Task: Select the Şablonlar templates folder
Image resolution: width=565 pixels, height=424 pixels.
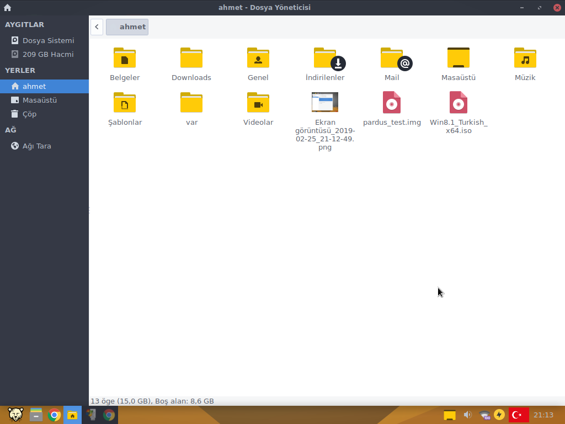Action: click(125, 103)
